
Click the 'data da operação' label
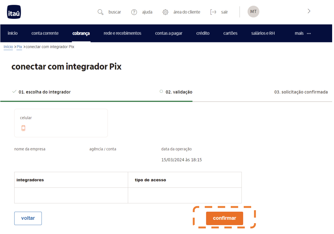pos(176,149)
